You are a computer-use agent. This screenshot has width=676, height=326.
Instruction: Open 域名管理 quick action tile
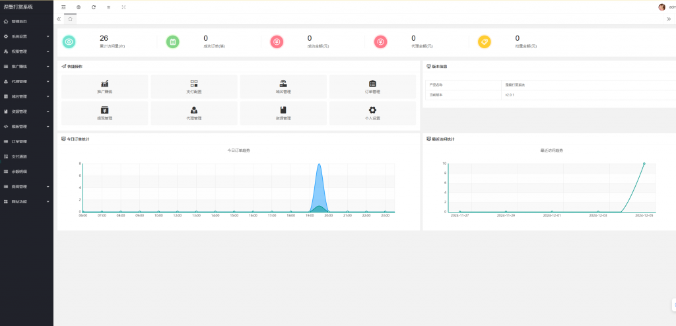[283, 86]
